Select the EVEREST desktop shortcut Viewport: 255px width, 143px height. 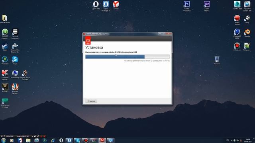pos(5,34)
